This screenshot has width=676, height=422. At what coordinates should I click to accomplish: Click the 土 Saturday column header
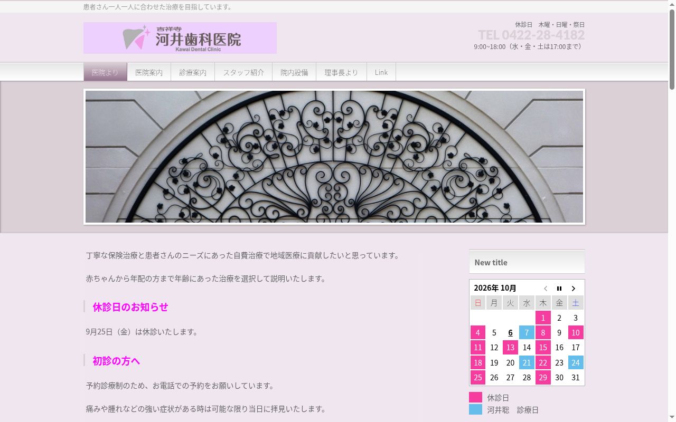point(576,303)
